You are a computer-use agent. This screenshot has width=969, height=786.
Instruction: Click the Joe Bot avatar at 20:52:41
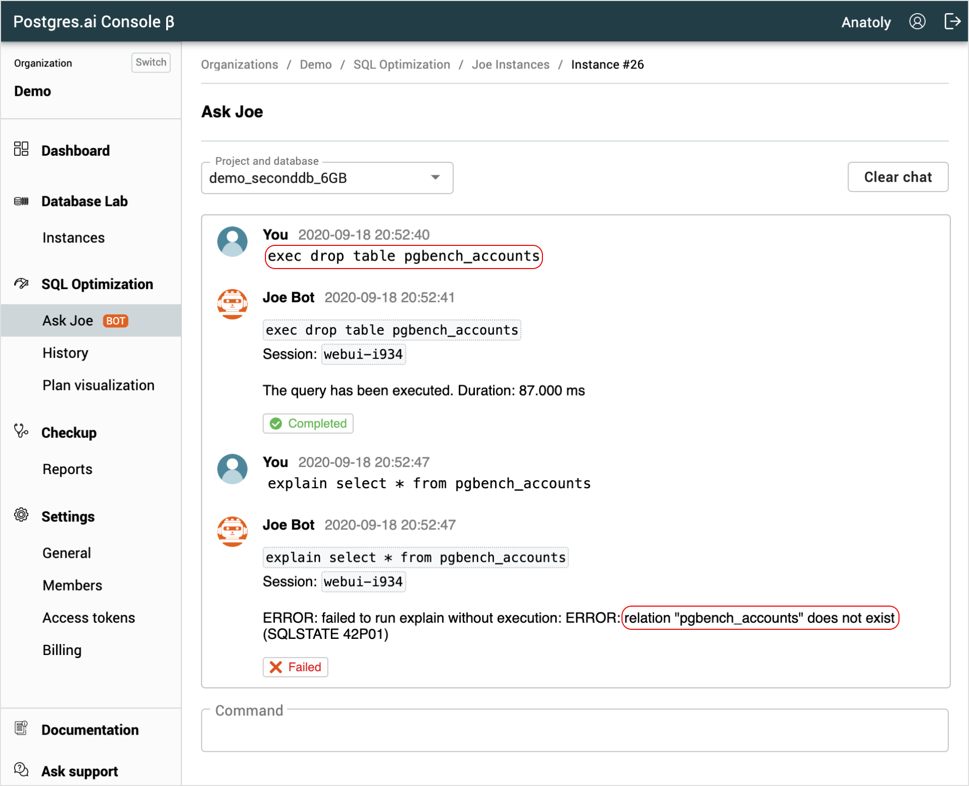click(x=232, y=304)
